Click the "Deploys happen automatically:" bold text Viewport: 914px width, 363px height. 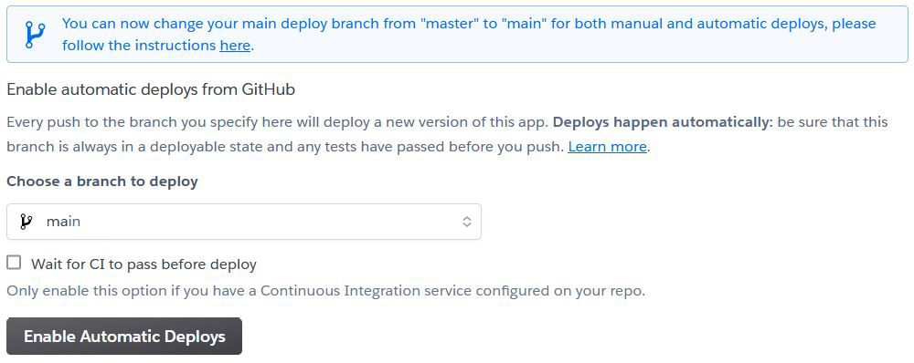[662, 122]
